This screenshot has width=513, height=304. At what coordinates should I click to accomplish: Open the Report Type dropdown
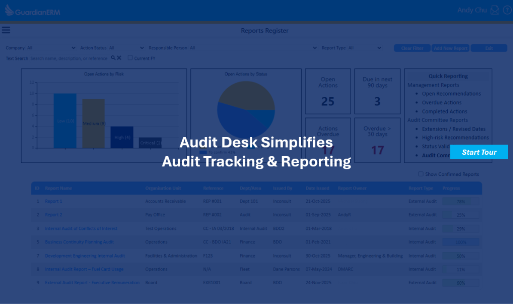pos(365,48)
